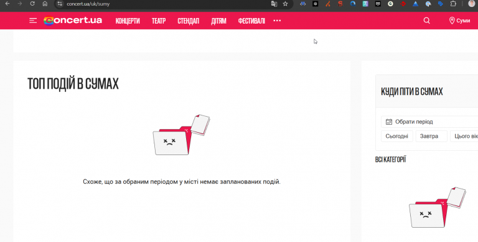Change city using the Суми location selector

pyautogui.click(x=459, y=20)
